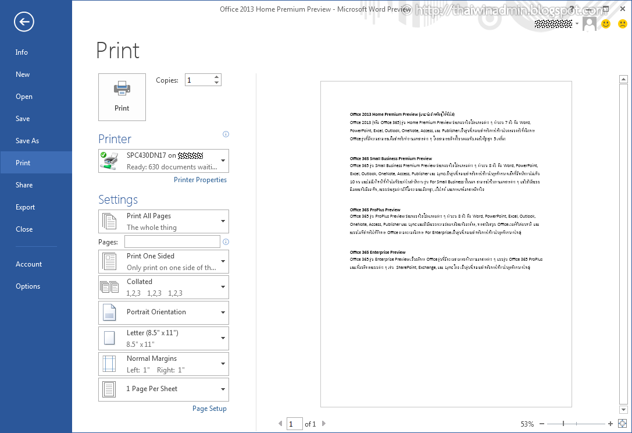Decrease copies with the down spinner
The width and height of the screenshot is (632, 433).
(217, 83)
